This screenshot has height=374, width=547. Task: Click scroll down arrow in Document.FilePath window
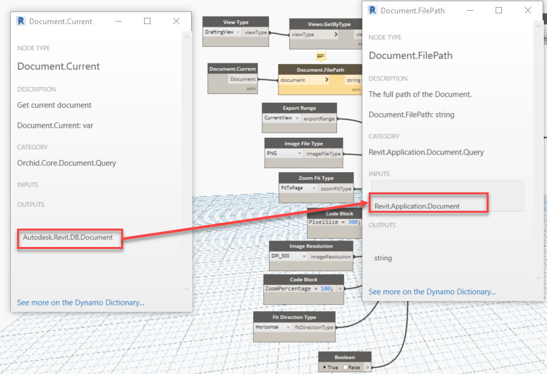tap(538, 278)
